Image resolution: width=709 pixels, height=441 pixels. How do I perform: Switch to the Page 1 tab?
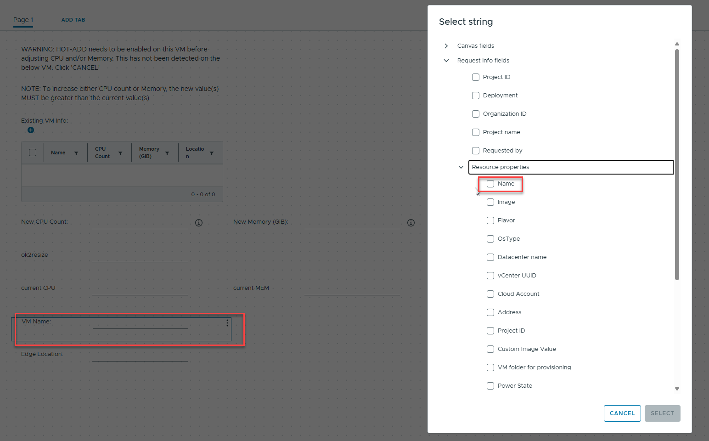click(23, 20)
